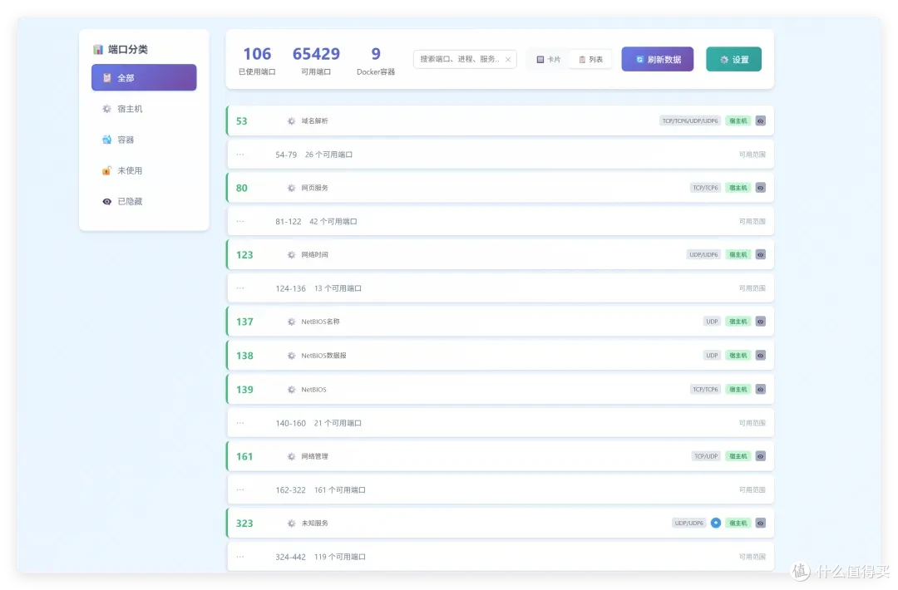The height and width of the screenshot is (590, 898).
Task: Switch to 卡片 card view
Action: coord(548,60)
